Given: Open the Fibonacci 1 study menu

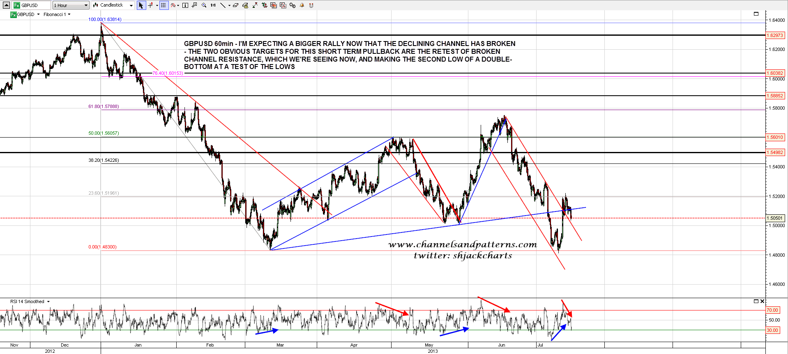Looking at the screenshot, I should tap(57, 14).
